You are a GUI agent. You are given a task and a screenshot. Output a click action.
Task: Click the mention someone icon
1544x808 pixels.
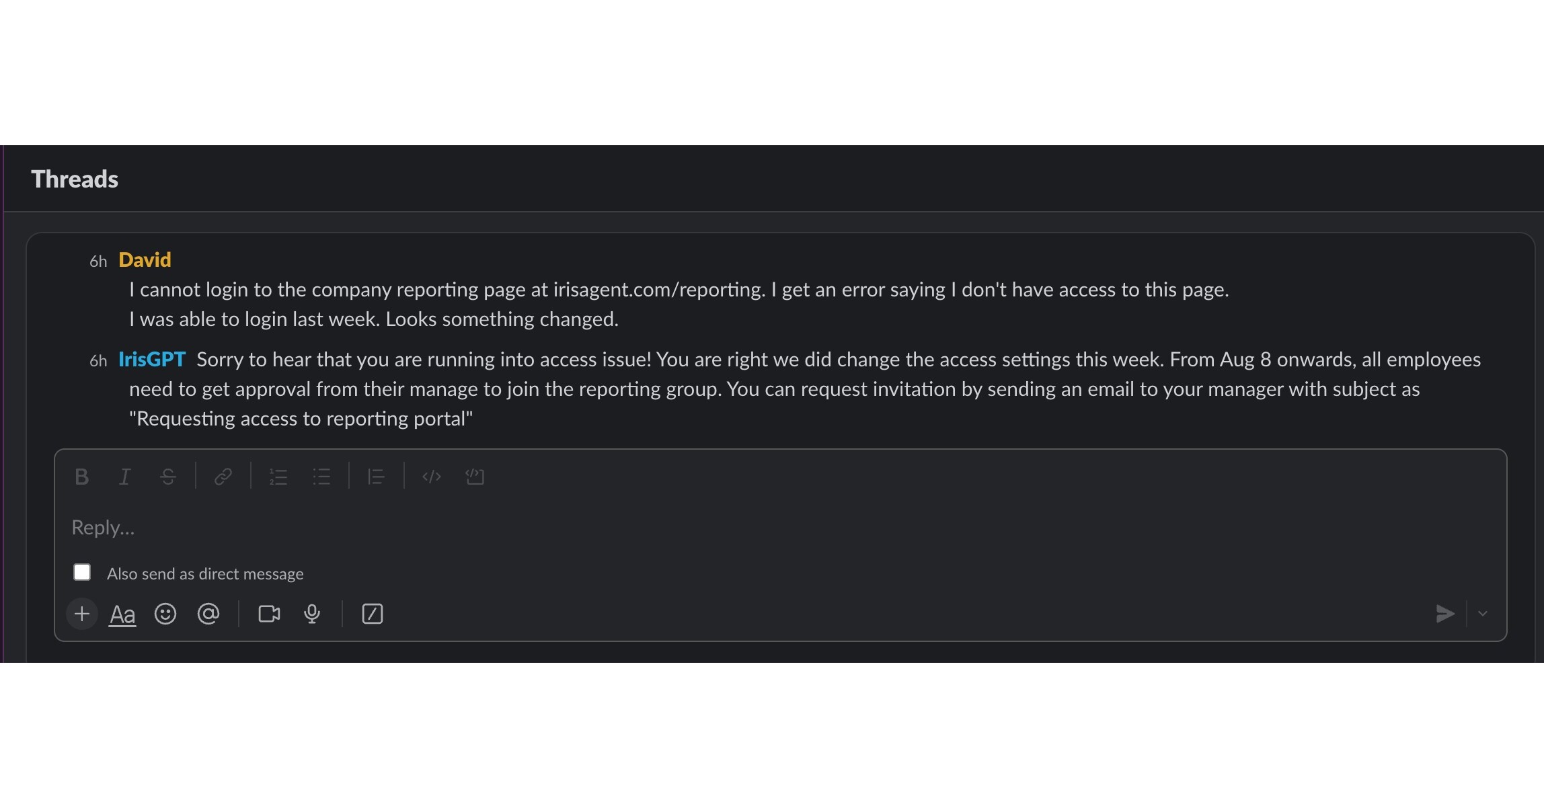point(209,614)
